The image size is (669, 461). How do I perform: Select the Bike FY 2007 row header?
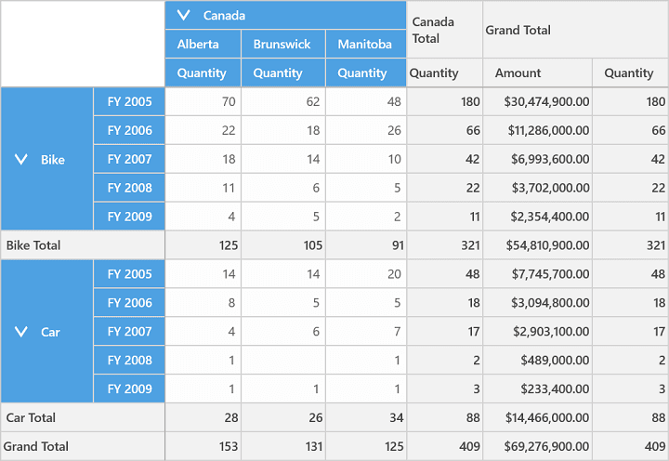(x=129, y=159)
